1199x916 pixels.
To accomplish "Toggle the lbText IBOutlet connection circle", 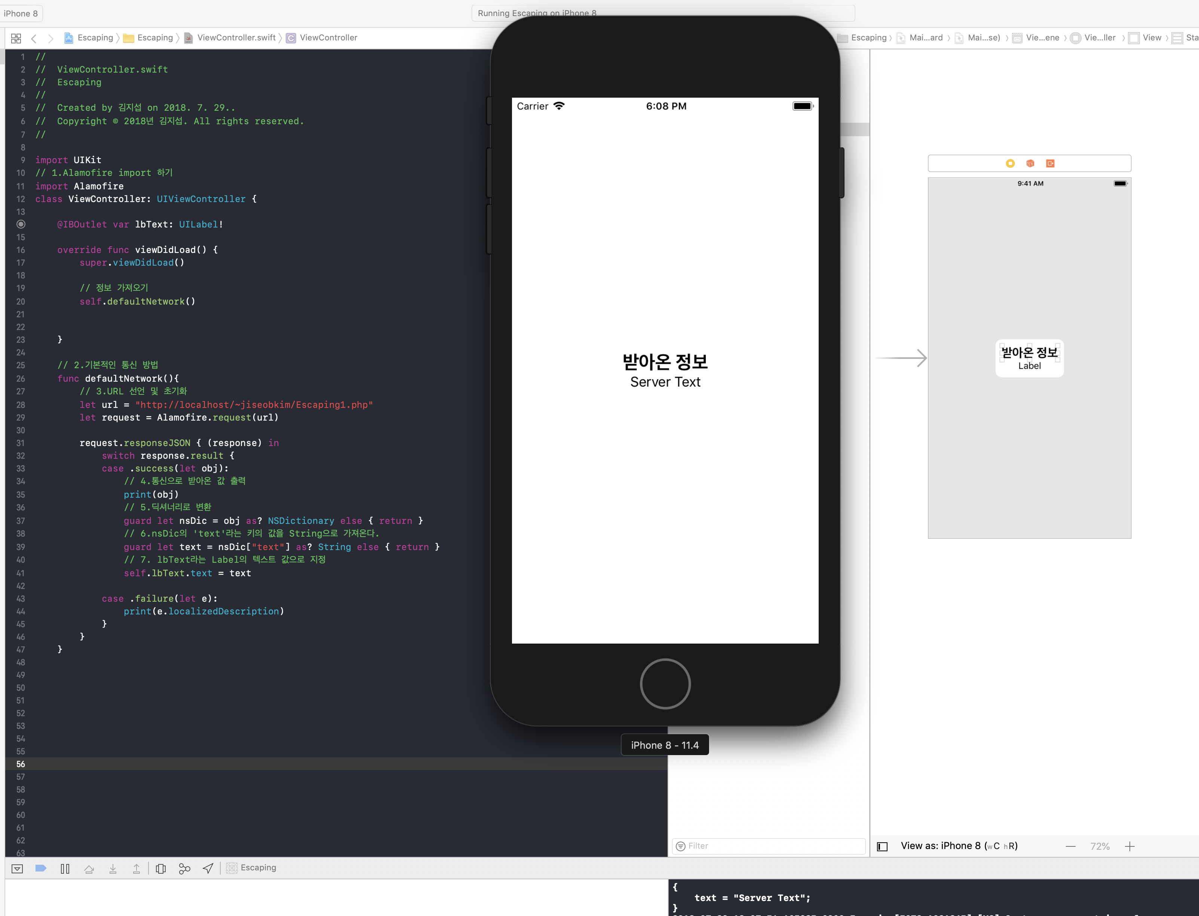I will click(x=21, y=224).
